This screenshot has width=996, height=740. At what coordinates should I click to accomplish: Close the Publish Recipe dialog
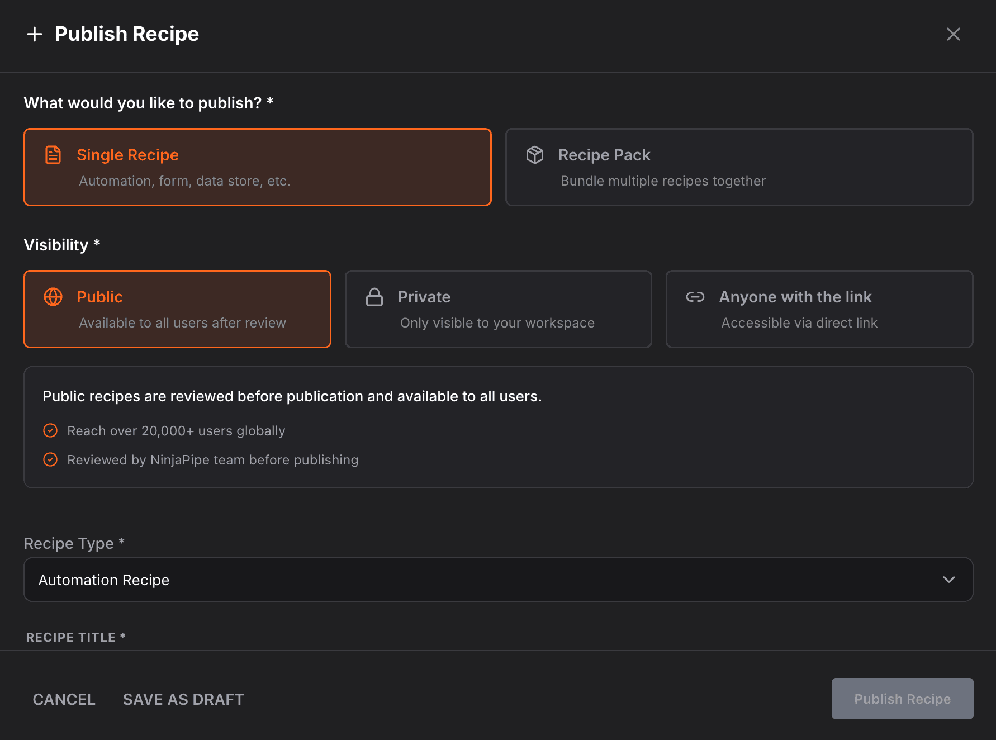tap(953, 34)
